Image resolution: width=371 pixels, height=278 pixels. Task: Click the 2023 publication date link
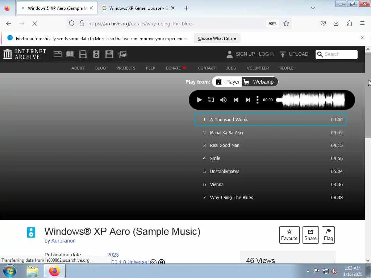click(x=113, y=255)
